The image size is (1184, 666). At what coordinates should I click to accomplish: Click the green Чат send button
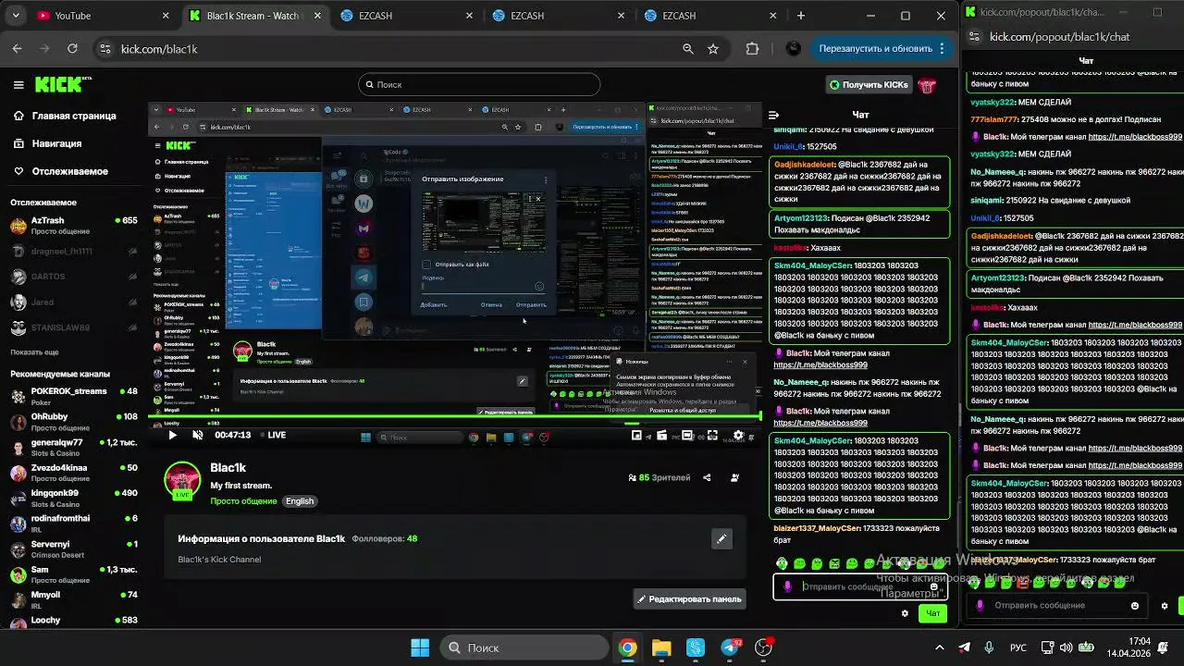click(x=933, y=613)
